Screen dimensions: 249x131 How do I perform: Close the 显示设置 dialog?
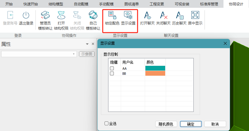coord(225,43)
